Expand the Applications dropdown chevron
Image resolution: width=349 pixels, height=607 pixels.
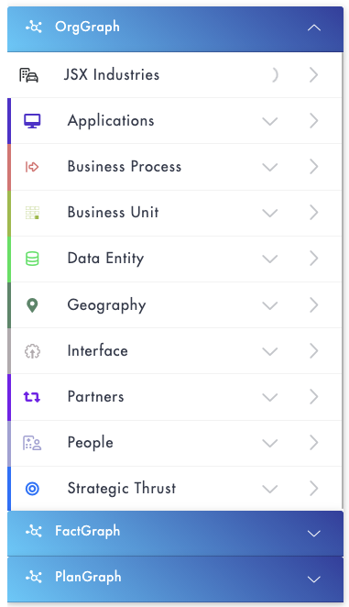click(269, 121)
